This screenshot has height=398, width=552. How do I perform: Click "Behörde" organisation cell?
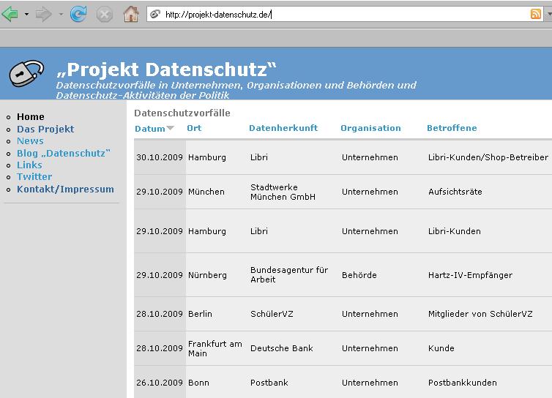point(359,275)
